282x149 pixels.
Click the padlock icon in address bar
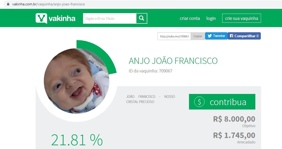coord(8,4)
